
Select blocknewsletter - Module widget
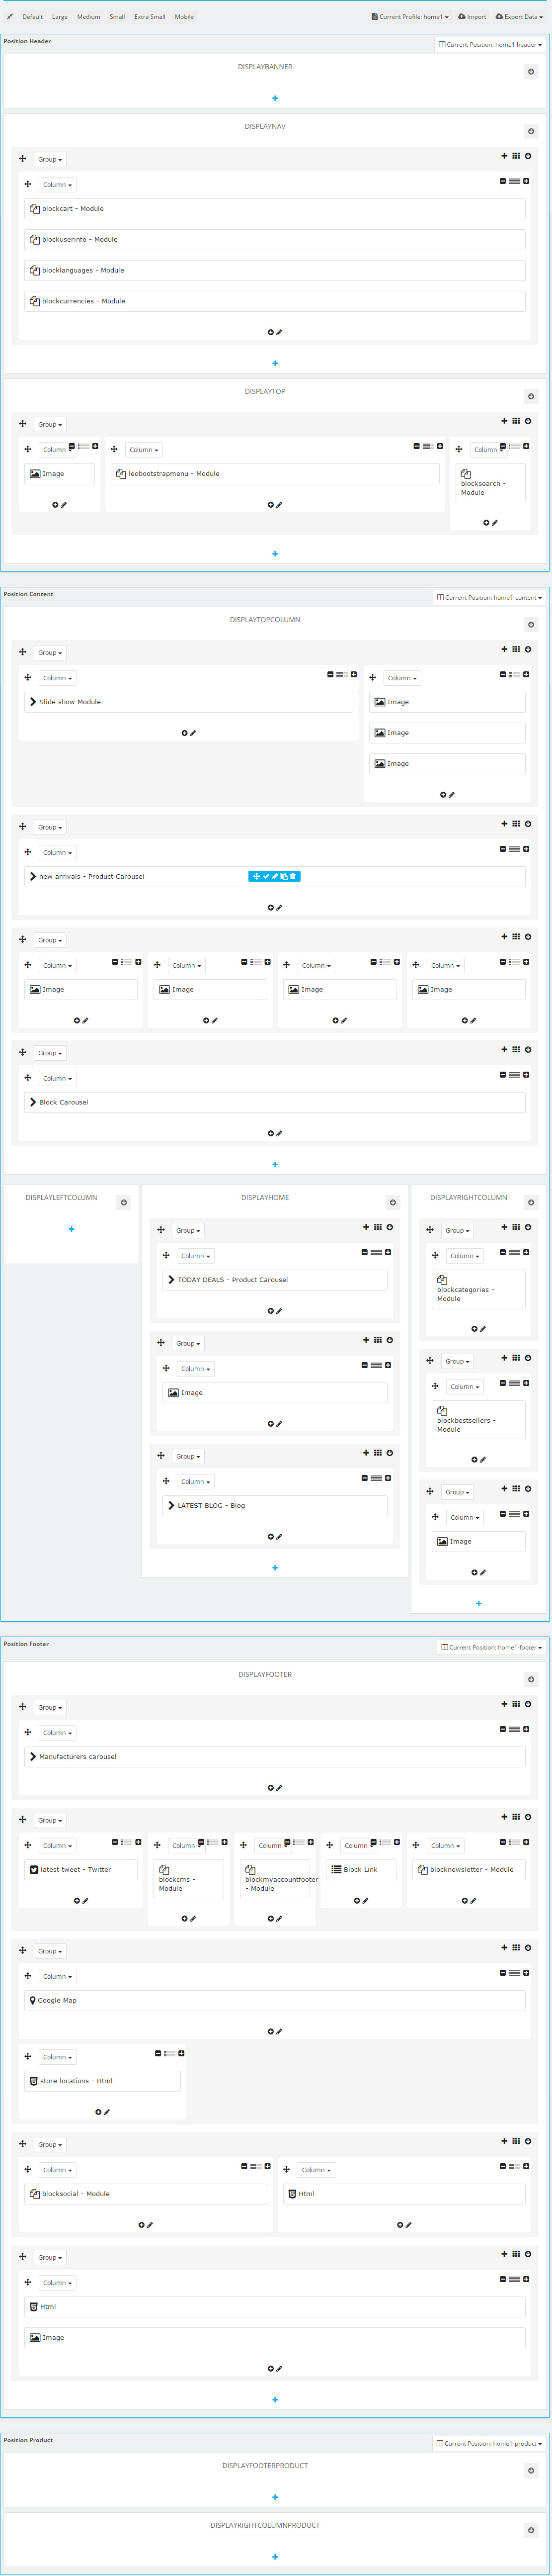click(x=469, y=1869)
